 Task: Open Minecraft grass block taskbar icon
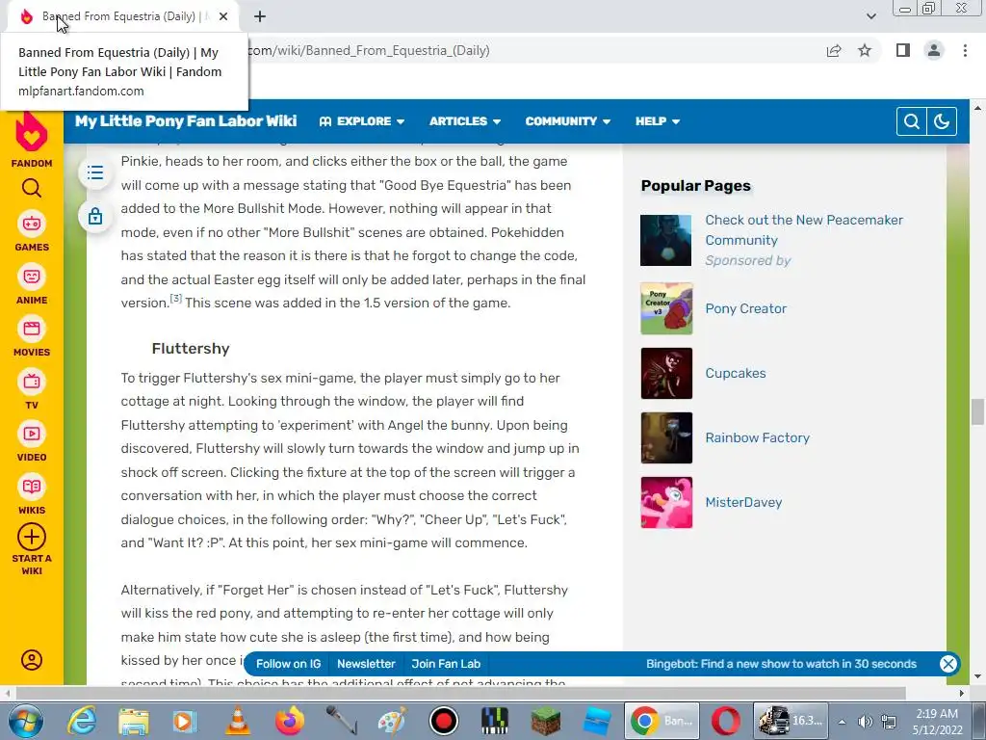point(545,721)
